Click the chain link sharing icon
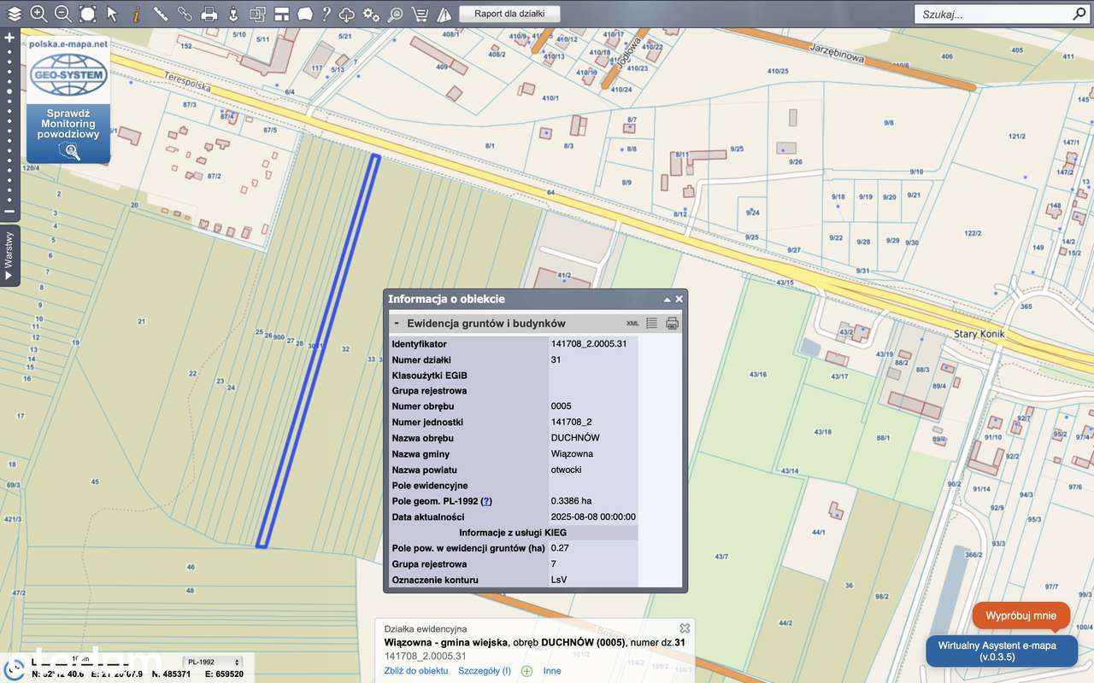The height and width of the screenshot is (683, 1094). click(x=184, y=13)
